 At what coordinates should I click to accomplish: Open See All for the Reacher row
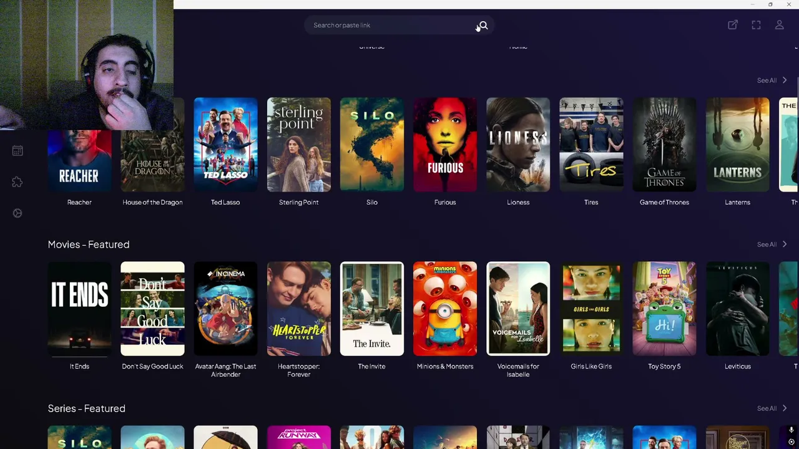coord(772,80)
